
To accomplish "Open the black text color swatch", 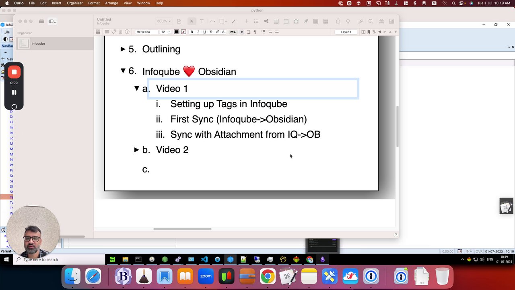I will (x=177, y=32).
